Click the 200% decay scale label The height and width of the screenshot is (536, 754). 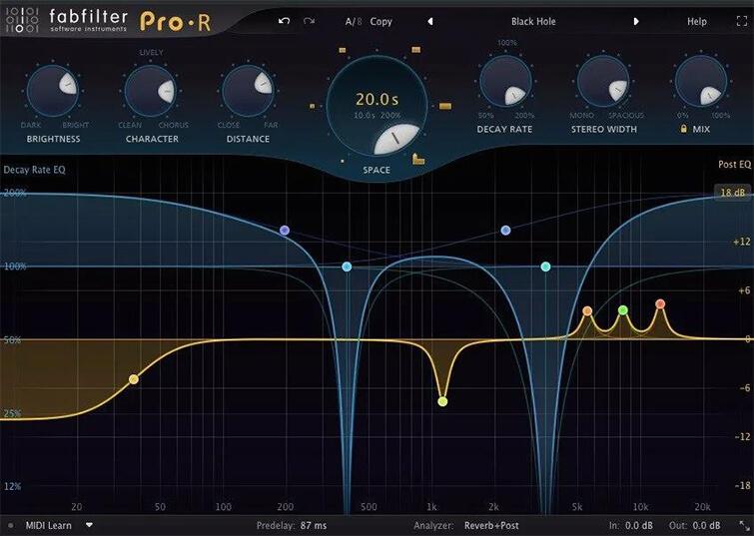click(15, 194)
